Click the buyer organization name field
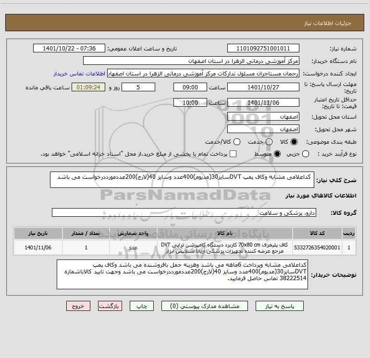370x358 pixels. [191, 61]
